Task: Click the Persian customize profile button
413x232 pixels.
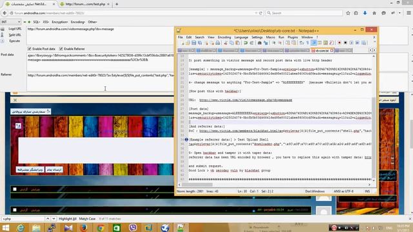Action: (31, 111)
